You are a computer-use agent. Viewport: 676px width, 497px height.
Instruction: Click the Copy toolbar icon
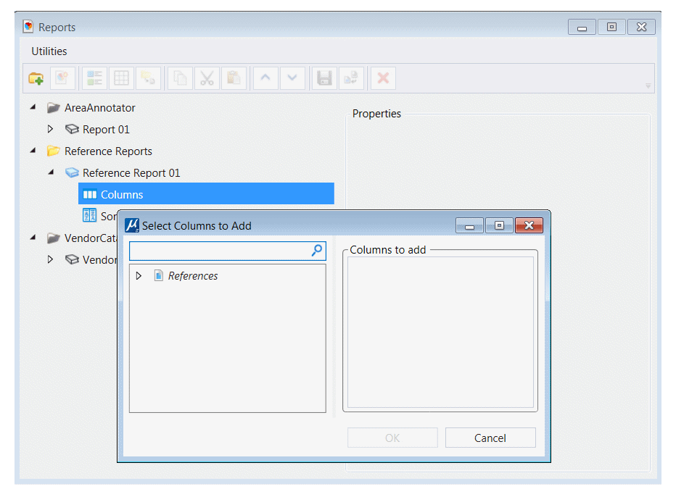[x=180, y=78]
